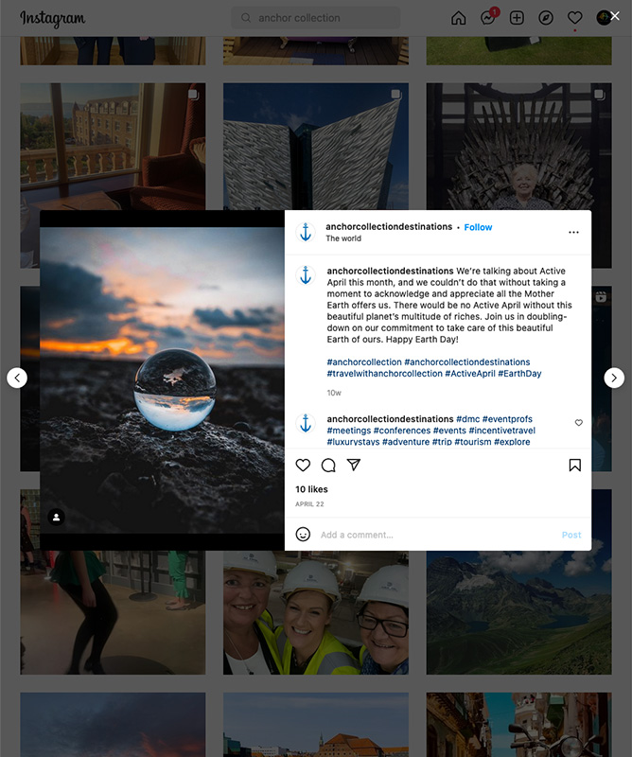
Task: Open anchorcollectiondestinations profile from post header
Action: coord(389,226)
